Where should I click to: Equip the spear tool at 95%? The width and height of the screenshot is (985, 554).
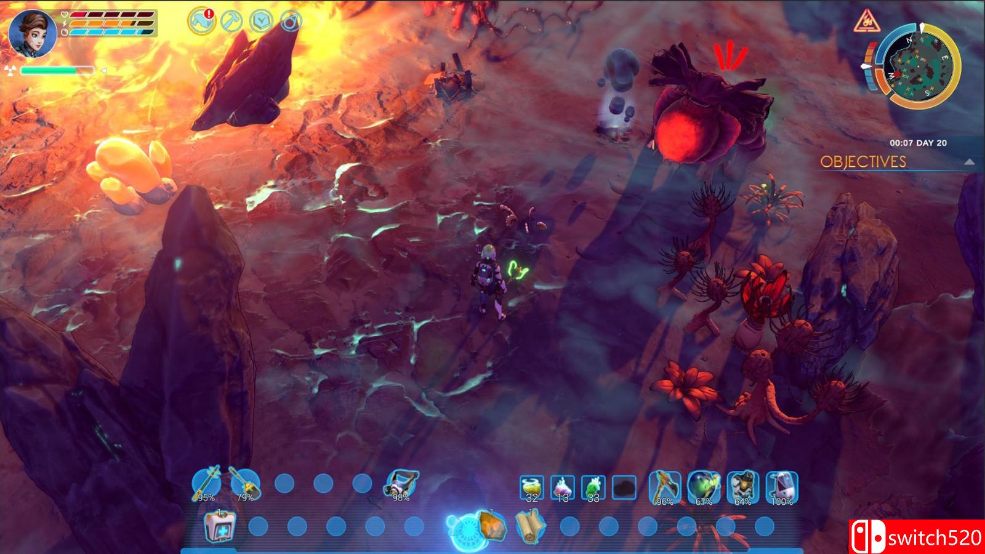(x=206, y=483)
